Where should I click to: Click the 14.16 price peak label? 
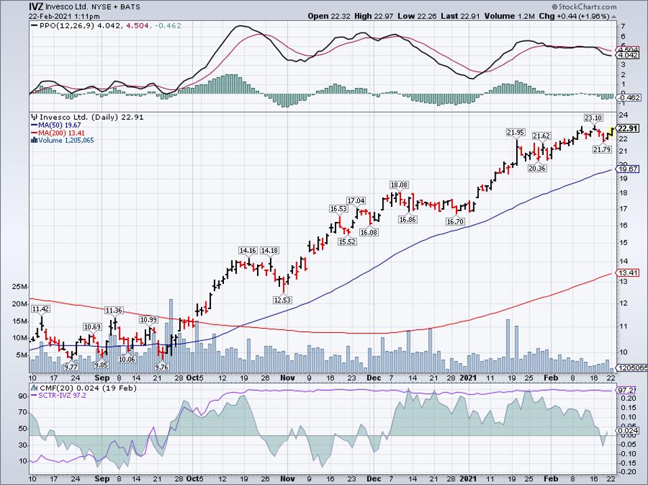click(248, 250)
